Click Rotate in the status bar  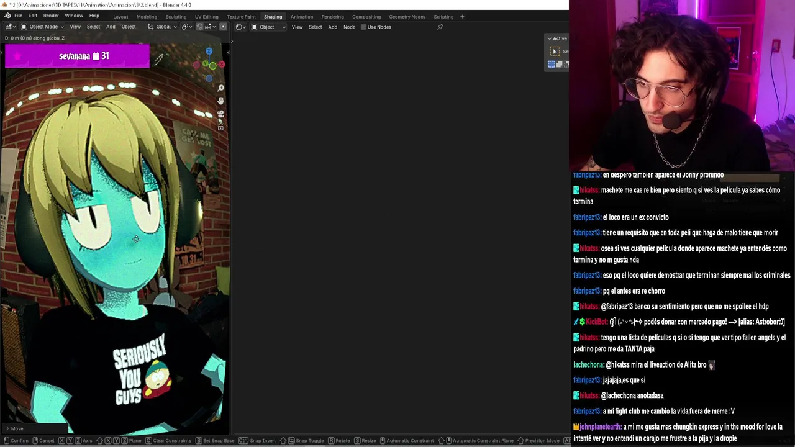click(338, 440)
